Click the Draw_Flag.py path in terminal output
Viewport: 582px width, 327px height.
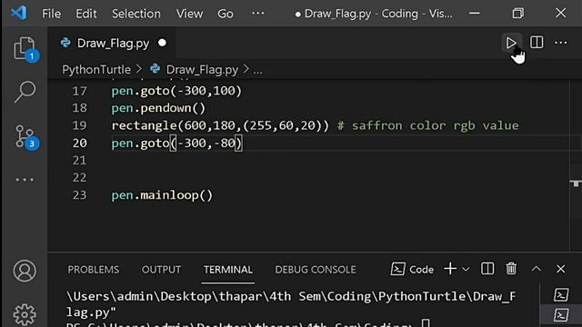coord(291,304)
